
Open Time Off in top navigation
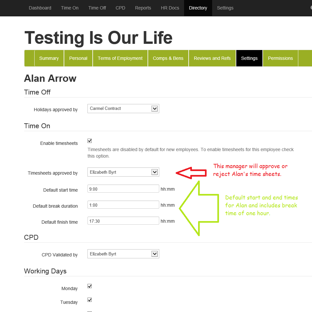(97, 8)
